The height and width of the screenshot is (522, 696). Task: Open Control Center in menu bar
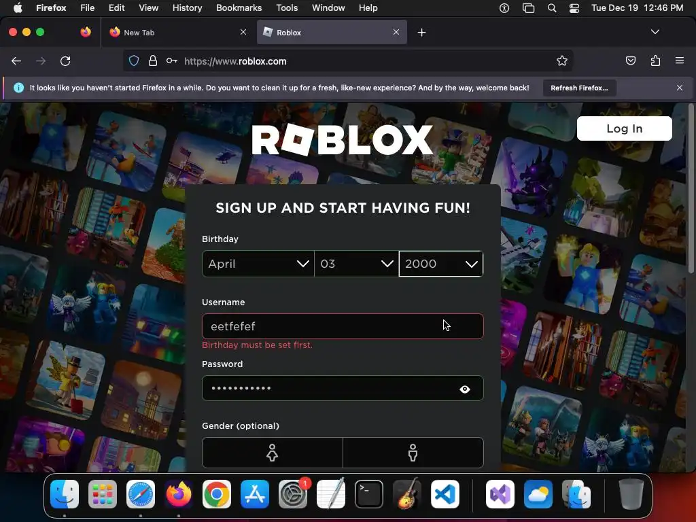click(574, 8)
